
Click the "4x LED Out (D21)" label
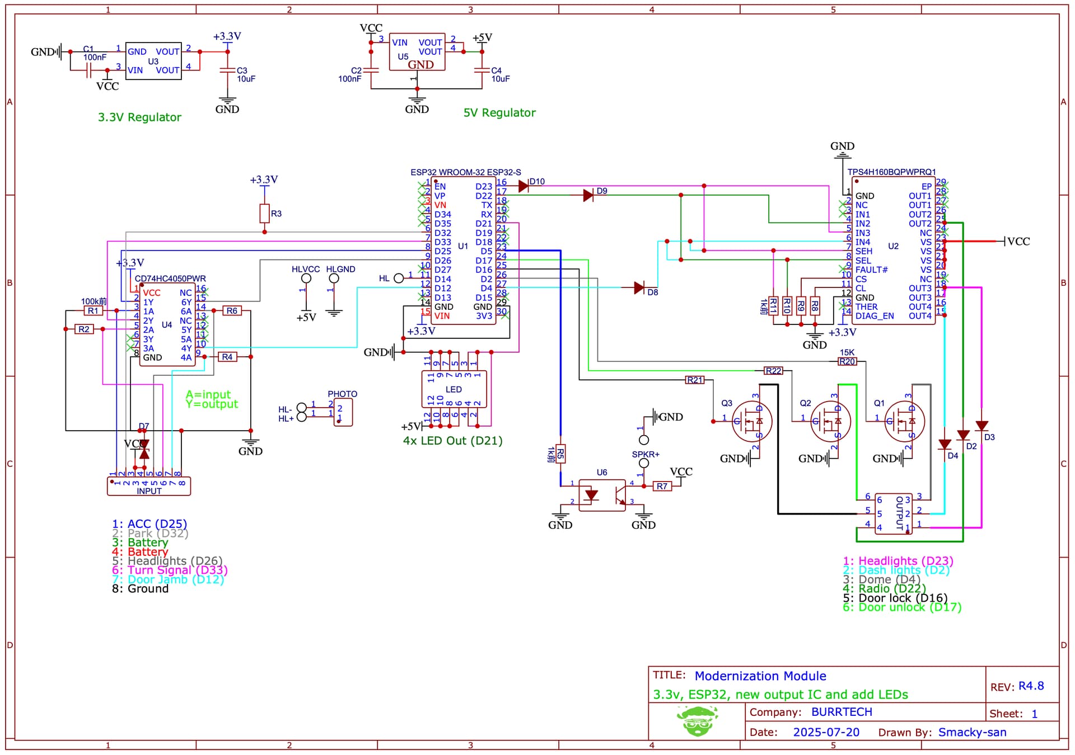[x=452, y=440]
